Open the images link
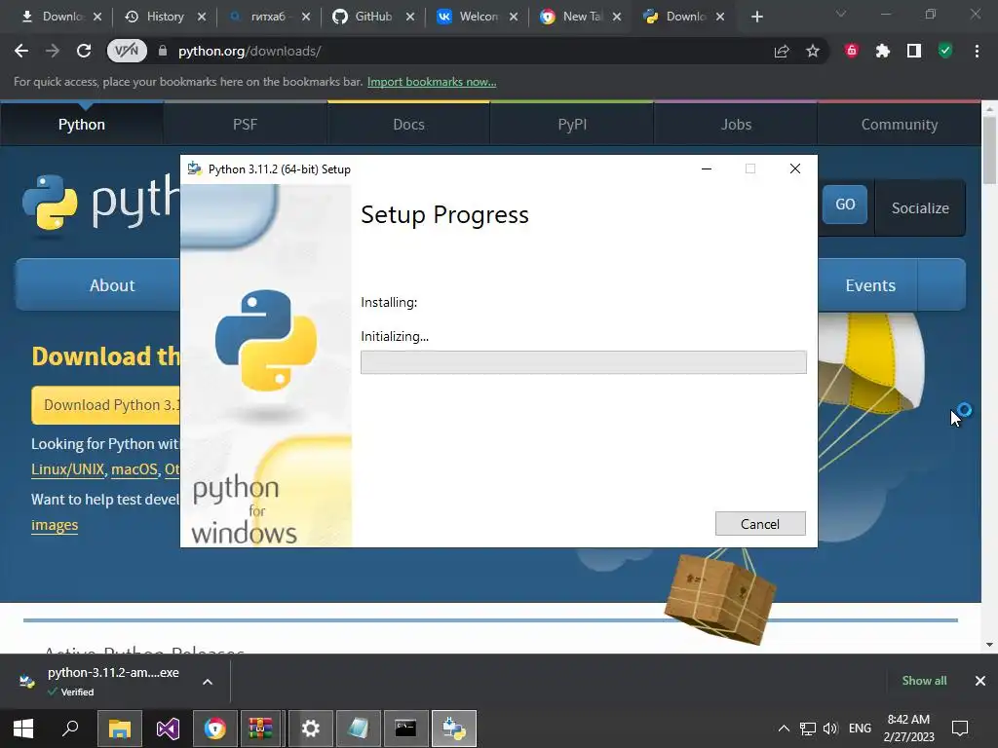This screenshot has height=748, width=998. tap(55, 525)
